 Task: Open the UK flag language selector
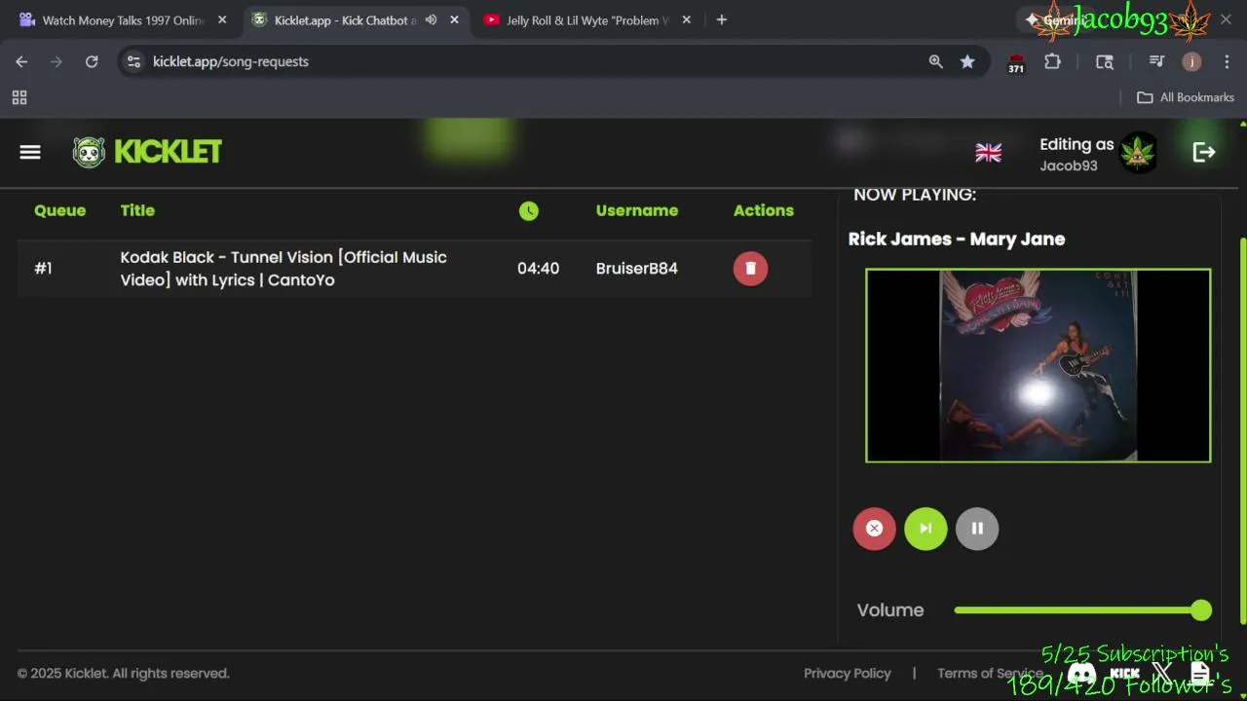pyautogui.click(x=988, y=153)
